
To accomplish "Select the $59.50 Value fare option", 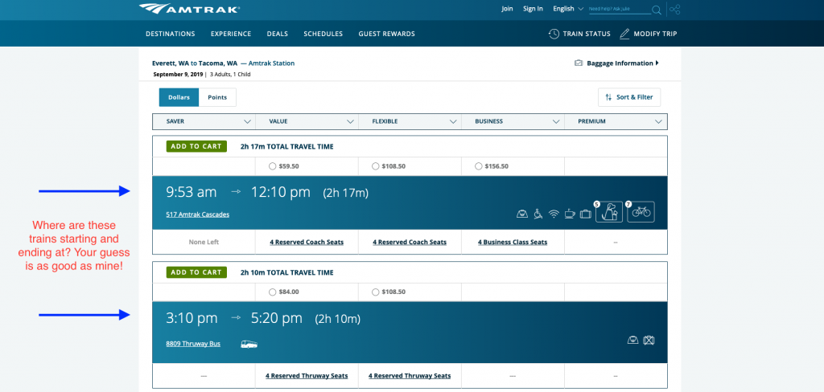I will [273, 166].
